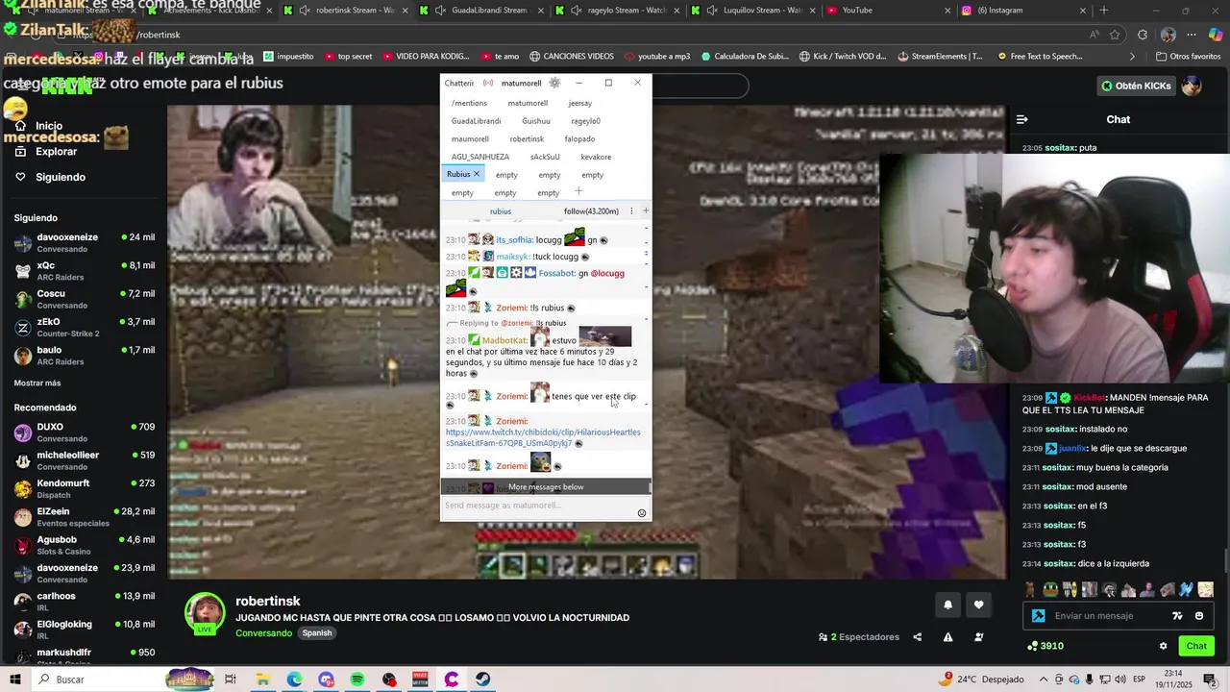Share the stream with share icon
Image resolution: width=1230 pixels, height=692 pixels.
pos(917,636)
